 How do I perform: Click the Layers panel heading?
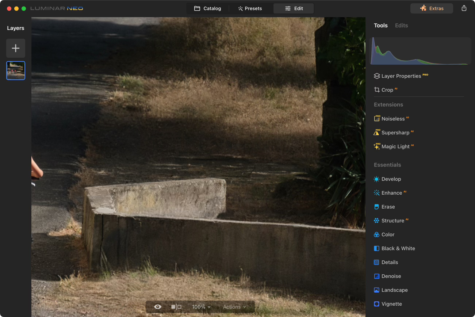(16, 28)
